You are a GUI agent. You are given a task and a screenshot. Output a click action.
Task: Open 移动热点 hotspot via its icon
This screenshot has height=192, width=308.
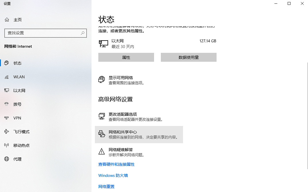[x=6, y=145]
